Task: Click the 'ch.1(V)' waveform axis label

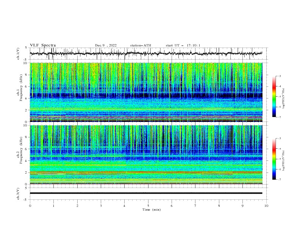Action: click(x=18, y=54)
